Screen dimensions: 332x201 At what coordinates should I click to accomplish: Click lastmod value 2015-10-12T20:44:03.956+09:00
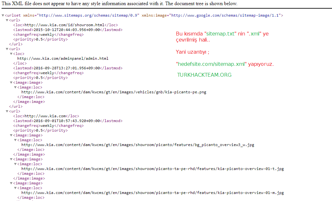tap(67, 30)
